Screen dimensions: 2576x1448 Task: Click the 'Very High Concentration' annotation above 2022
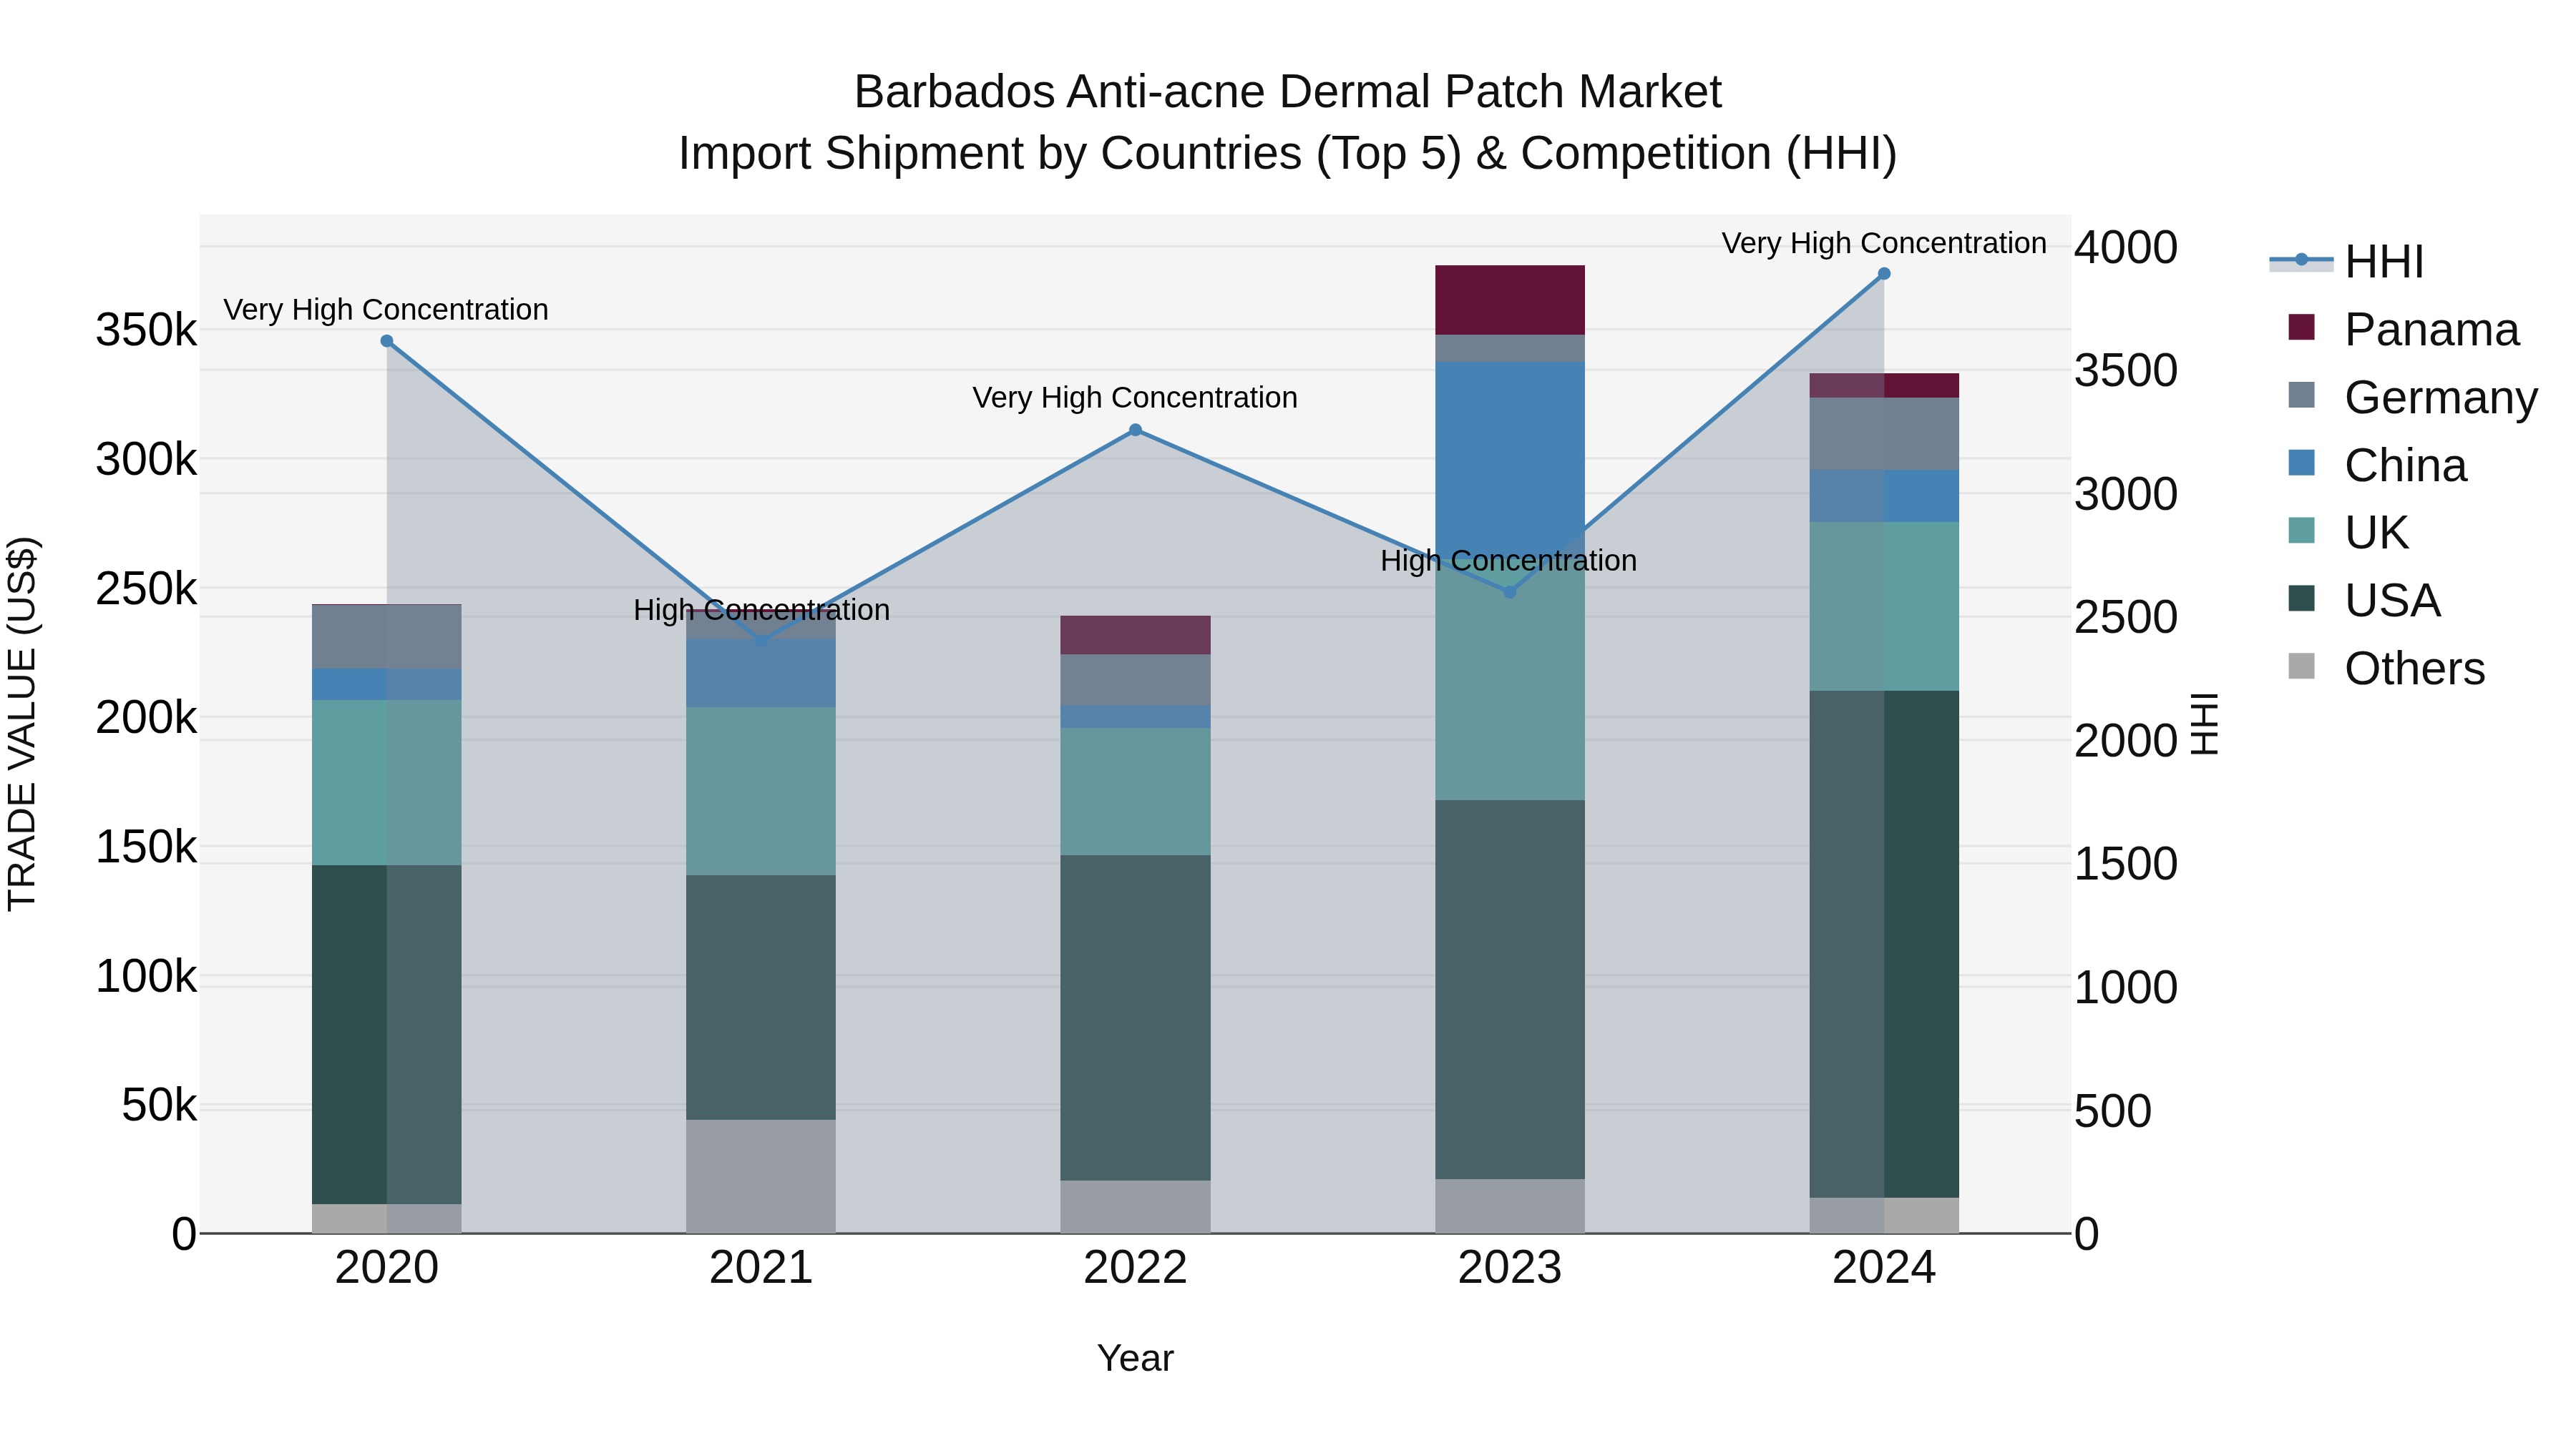(x=1135, y=398)
